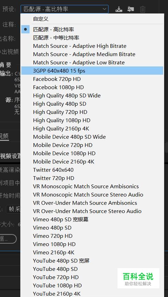Screen dimensions: 168x297
Task: Click the save preset icon
Action: (119, 9)
